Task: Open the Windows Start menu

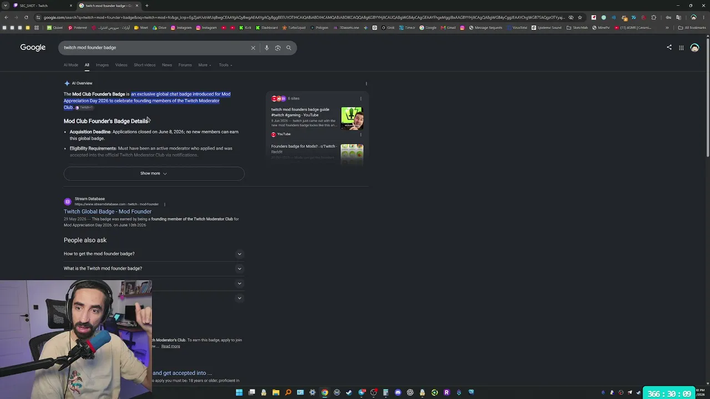Action: [x=239, y=392]
